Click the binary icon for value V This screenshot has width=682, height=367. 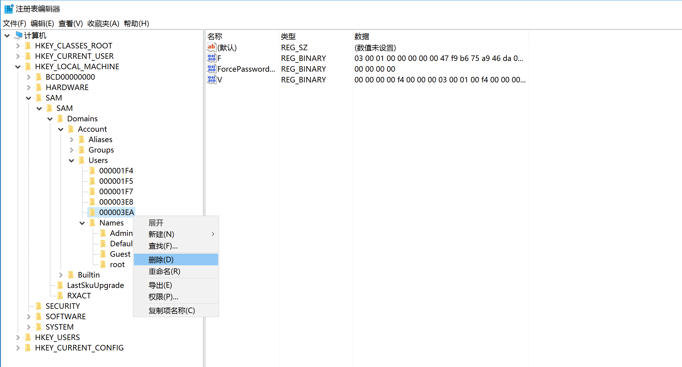(211, 79)
